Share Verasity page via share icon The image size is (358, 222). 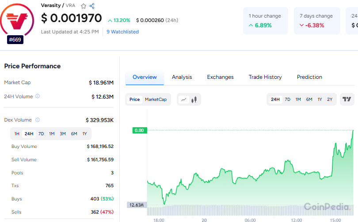tap(92, 6)
